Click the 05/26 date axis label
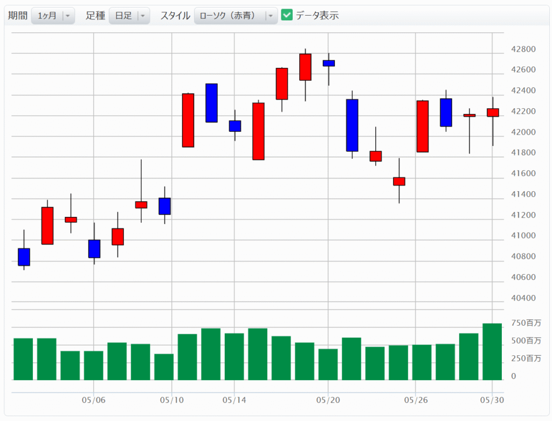 tap(416, 400)
